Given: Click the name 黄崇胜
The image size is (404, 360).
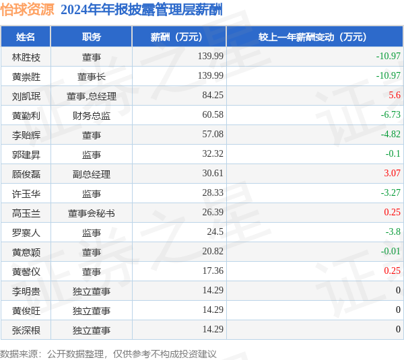Looking at the screenshot, I should pos(26,77).
